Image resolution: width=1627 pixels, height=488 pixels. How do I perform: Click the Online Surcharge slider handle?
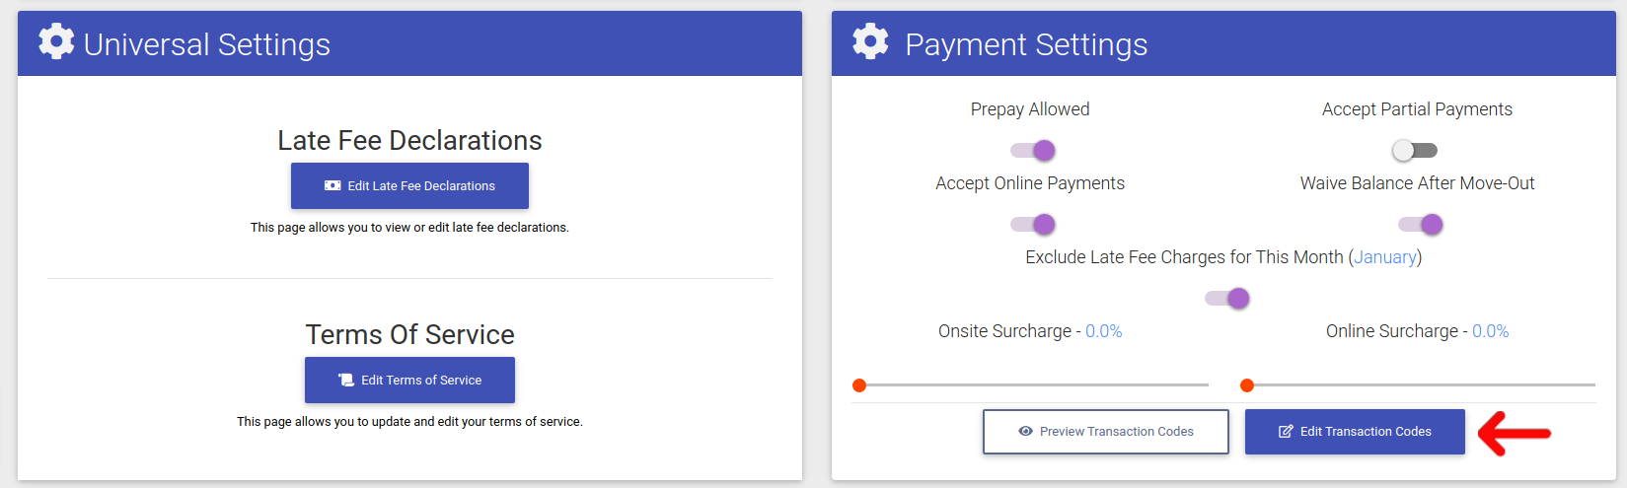(x=1247, y=385)
